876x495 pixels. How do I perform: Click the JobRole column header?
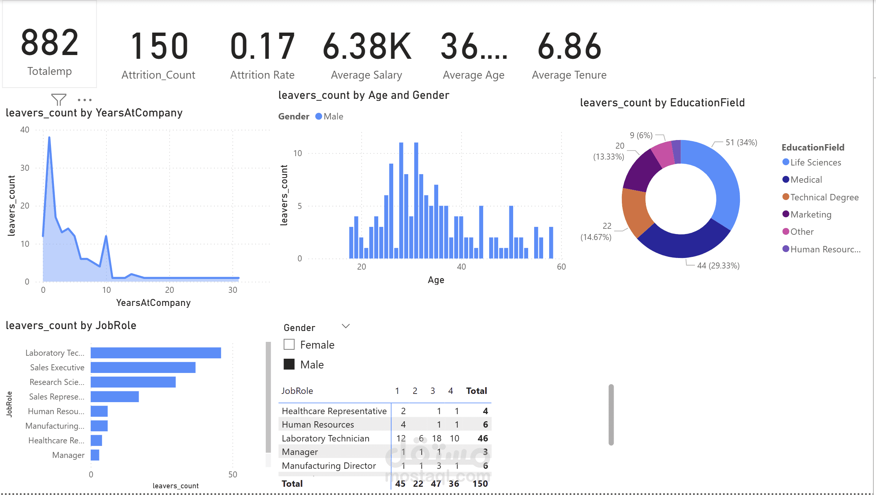(x=297, y=391)
